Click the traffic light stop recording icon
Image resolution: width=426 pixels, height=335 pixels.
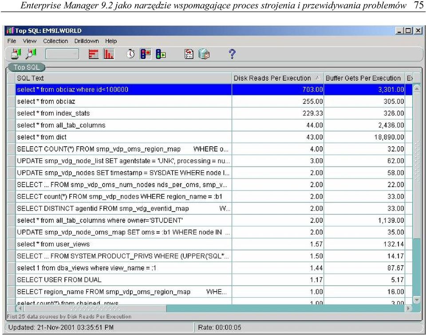(146, 54)
